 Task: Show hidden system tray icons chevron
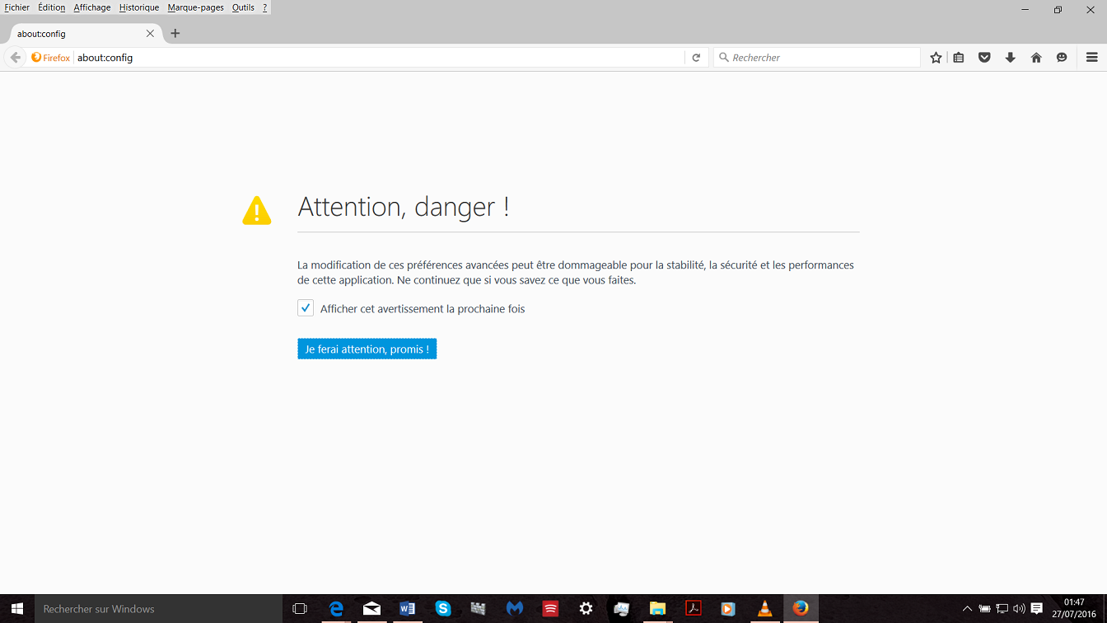point(967,609)
